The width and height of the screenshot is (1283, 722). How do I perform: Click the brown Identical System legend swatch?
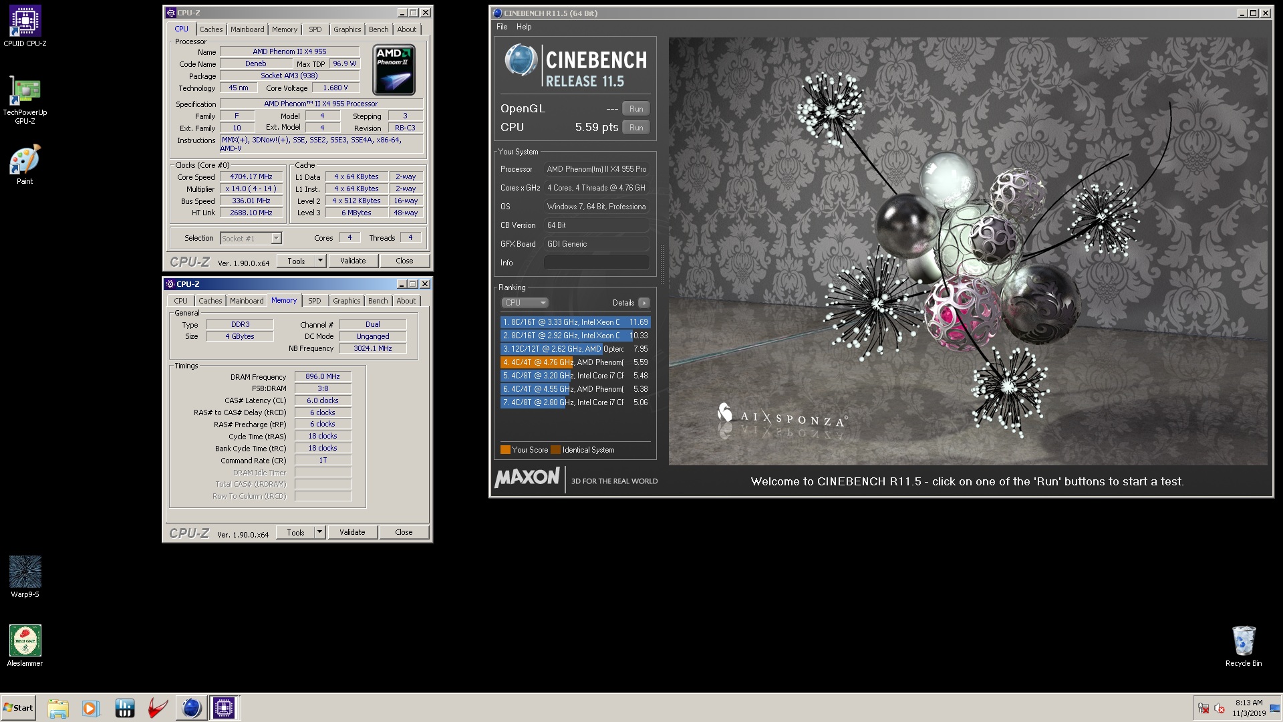click(x=555, y=450)
